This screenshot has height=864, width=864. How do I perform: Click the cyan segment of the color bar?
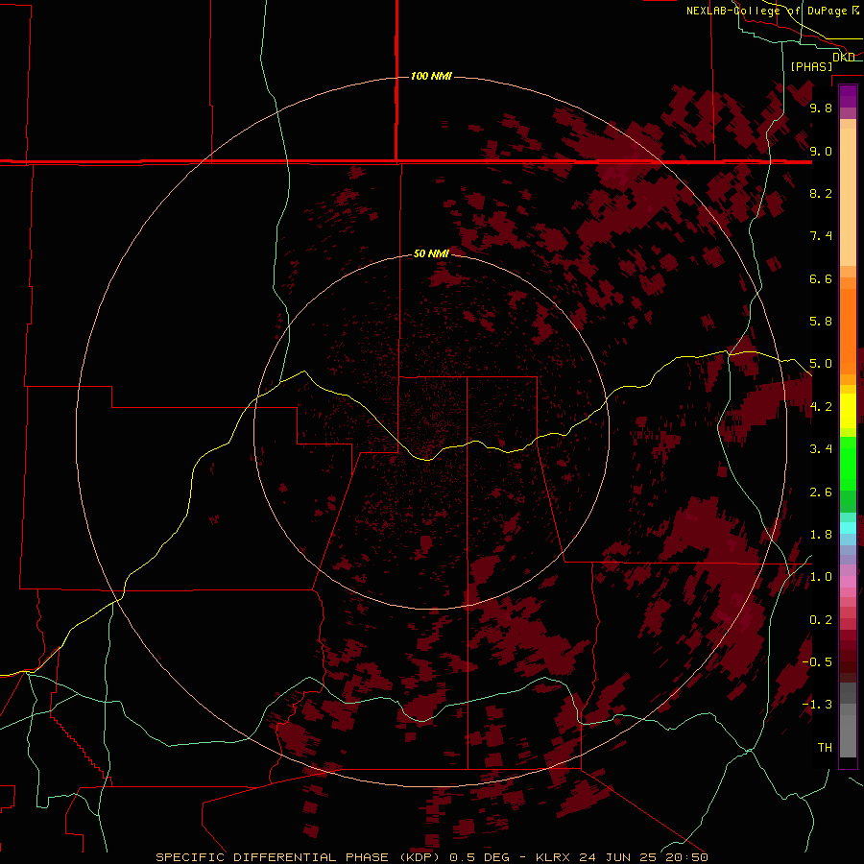coord(848,528)
